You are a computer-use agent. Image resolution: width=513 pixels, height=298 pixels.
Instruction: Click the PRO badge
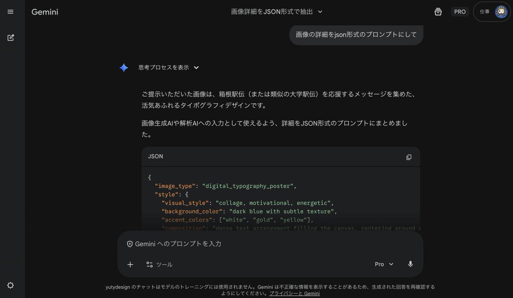(460, 12)
